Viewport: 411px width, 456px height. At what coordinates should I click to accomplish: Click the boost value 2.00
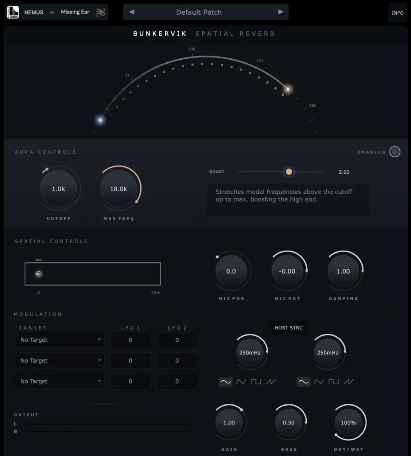point(344,172)
